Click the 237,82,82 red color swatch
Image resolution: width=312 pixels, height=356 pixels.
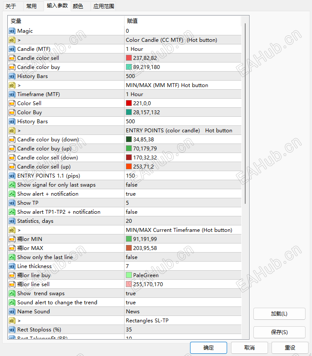(x=129, y=58)
